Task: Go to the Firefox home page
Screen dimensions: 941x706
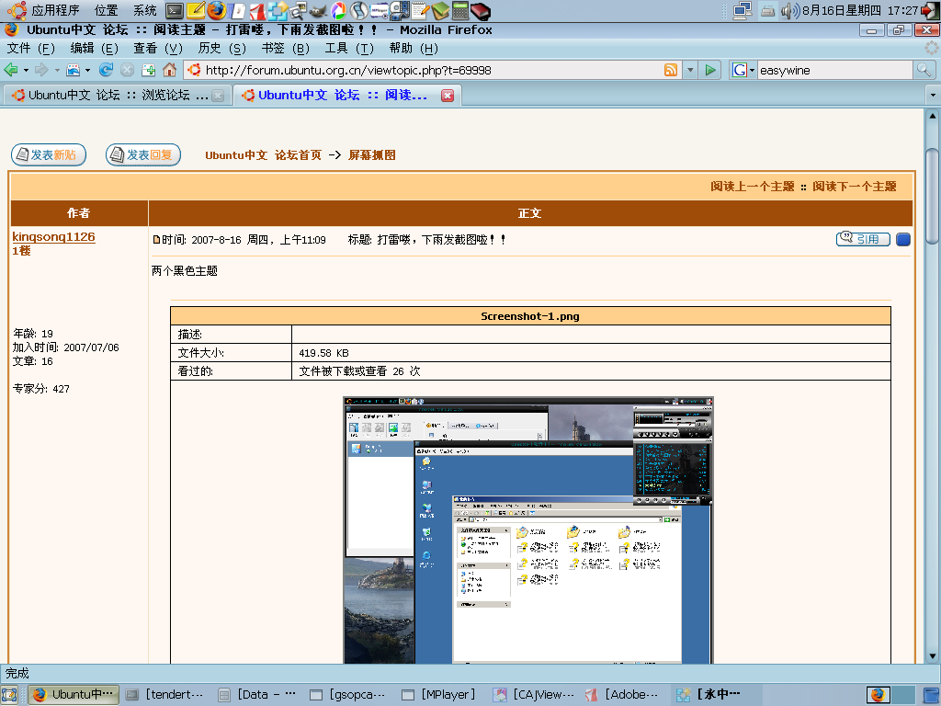Action: (170, 70)
